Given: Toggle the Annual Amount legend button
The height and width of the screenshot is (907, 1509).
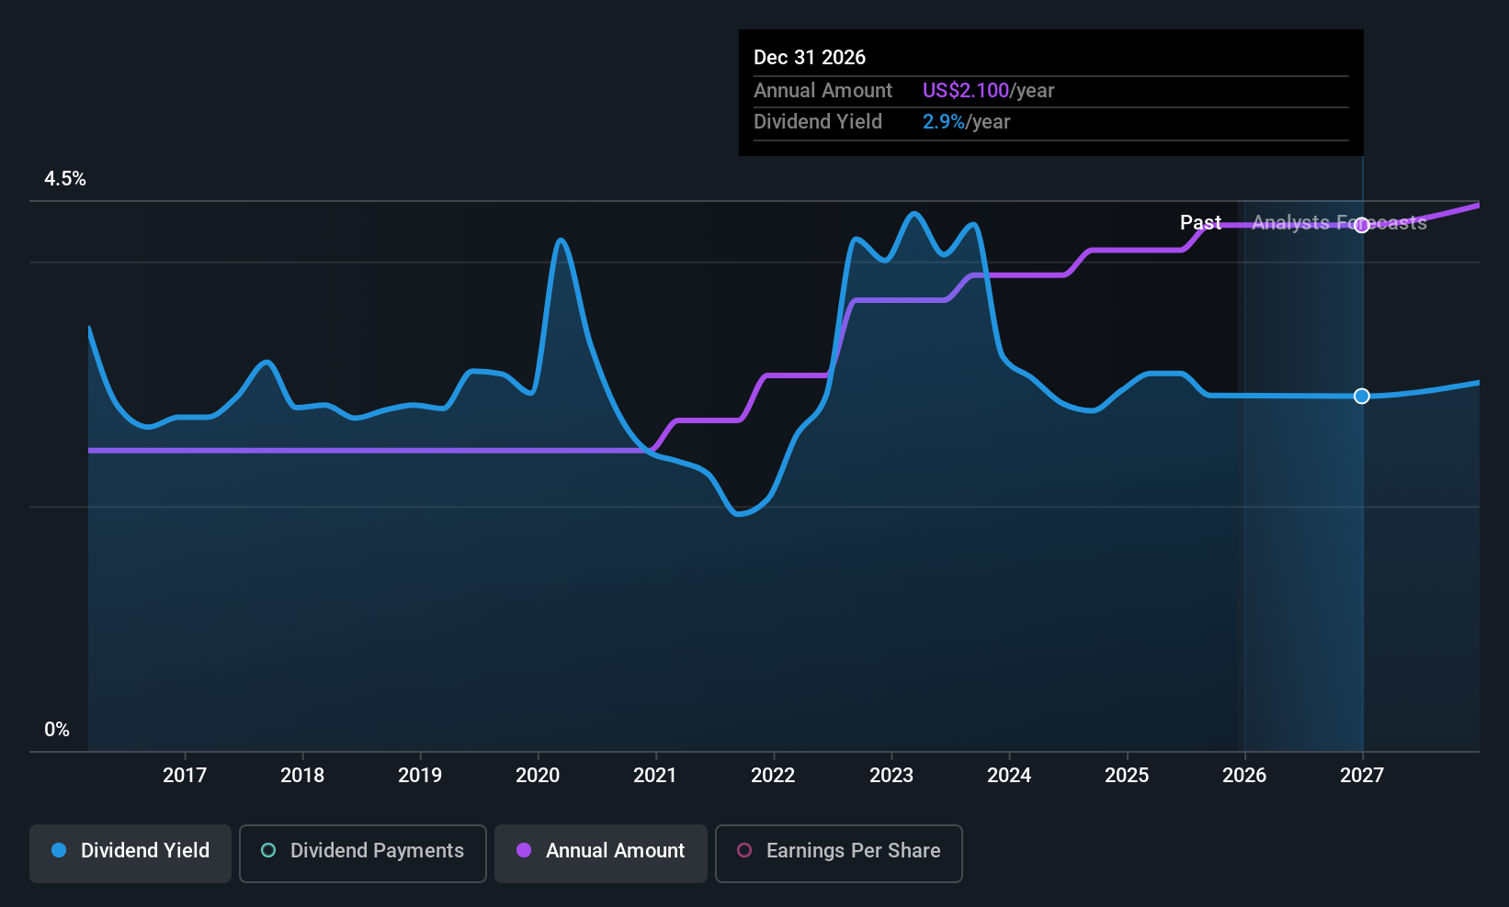Looking at the screenshot, I should tap(600, 853).
